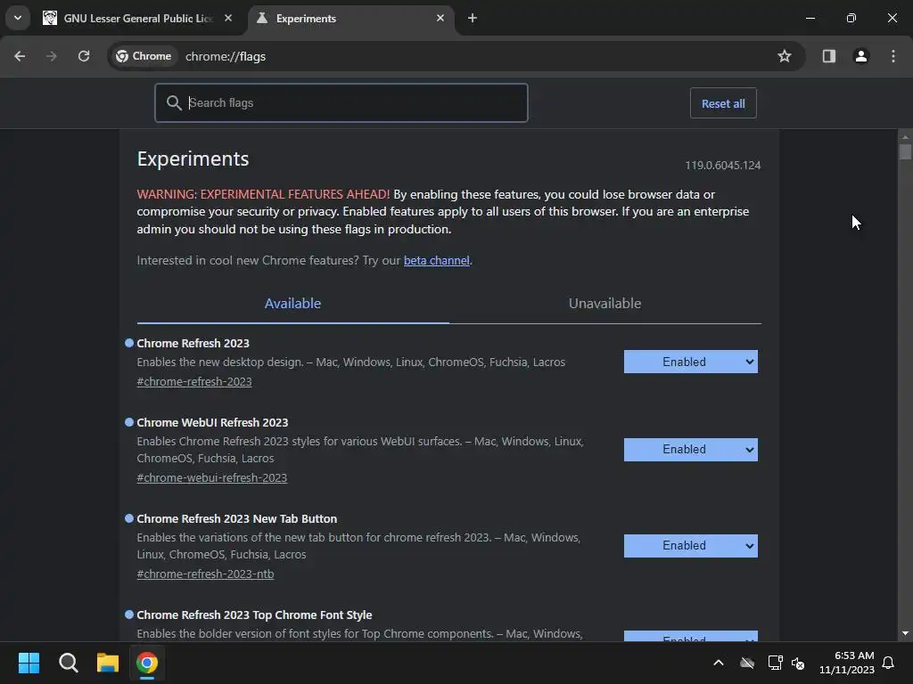Image resolution: width=913 pixels, height=684 pixels.
Task: Click the page scrollbar thumb
Action: (x=905, y=151)
